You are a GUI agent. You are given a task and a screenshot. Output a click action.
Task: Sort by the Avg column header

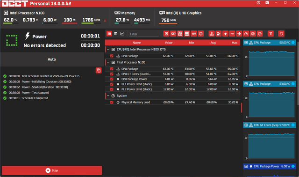point(213,43)
